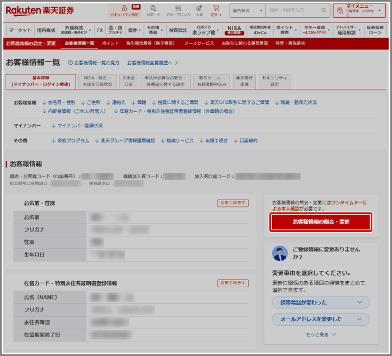Select the 楽天銀行連携 tab
392x356 pixels.
point(244,82)
